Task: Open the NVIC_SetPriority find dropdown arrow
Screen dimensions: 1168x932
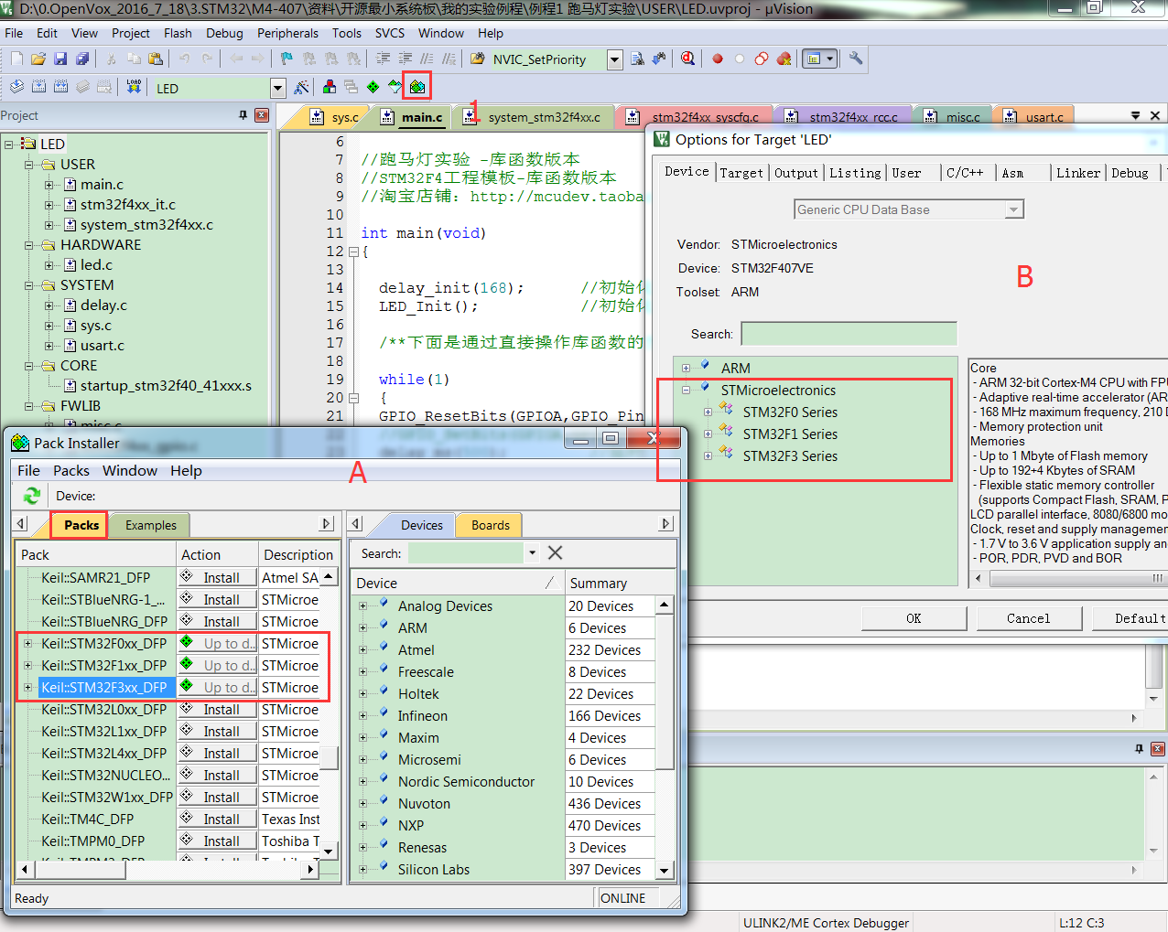Action: pyautogui.click(x=614, y=59)
